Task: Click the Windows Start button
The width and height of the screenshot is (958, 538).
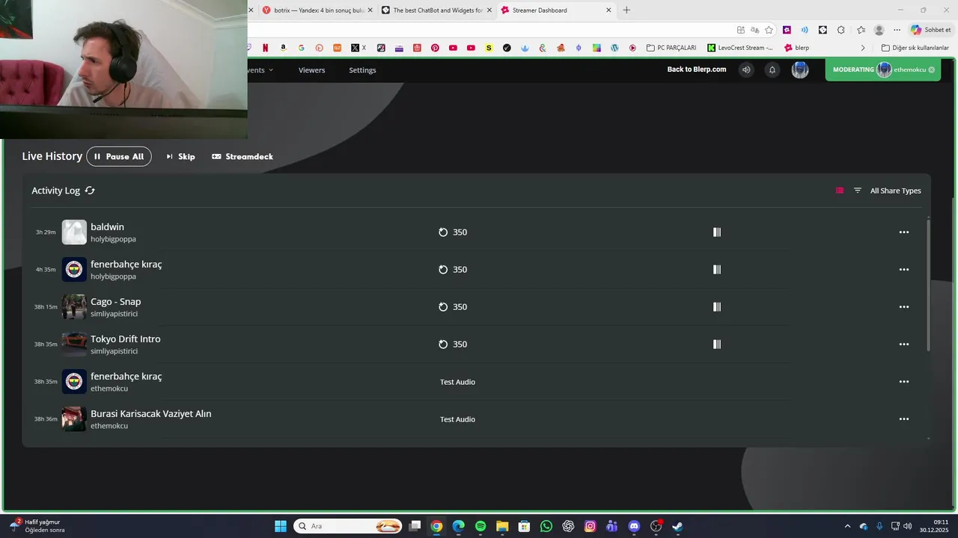Action: tap(281, 526)
